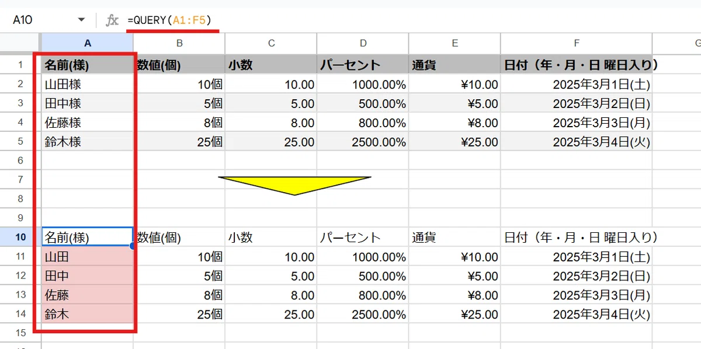
Task: Click cell 10個 in row 11
Action: (x=179, y=256)
